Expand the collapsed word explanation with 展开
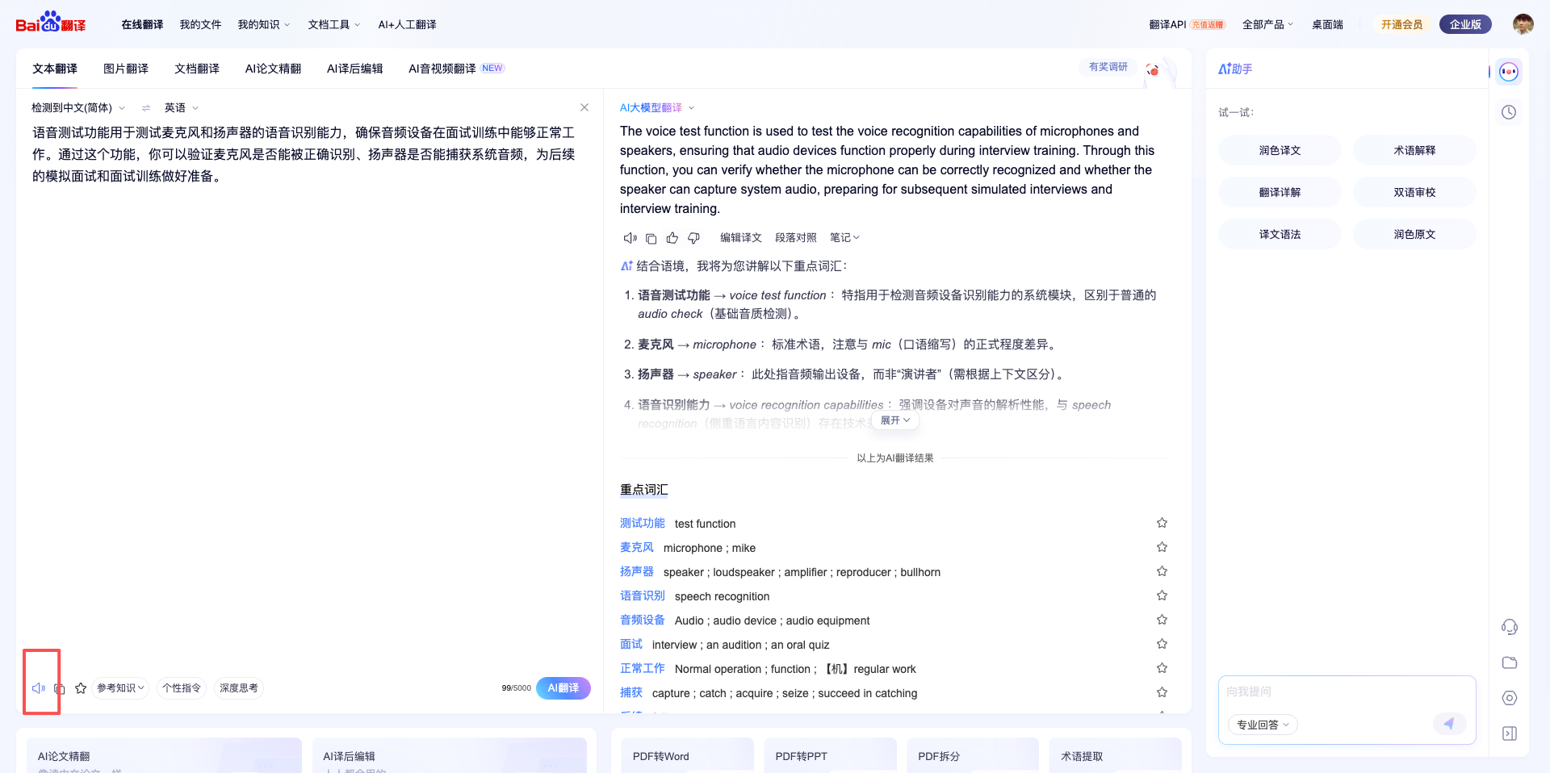Image resolution: width=1550 pixels, height=773 pixels. [894, 420]
